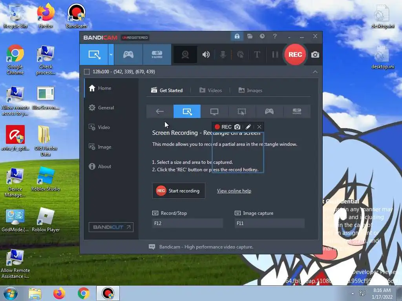402x301 pixels.
Task: Show hidden system tray icons
Action: pos(353,294)
